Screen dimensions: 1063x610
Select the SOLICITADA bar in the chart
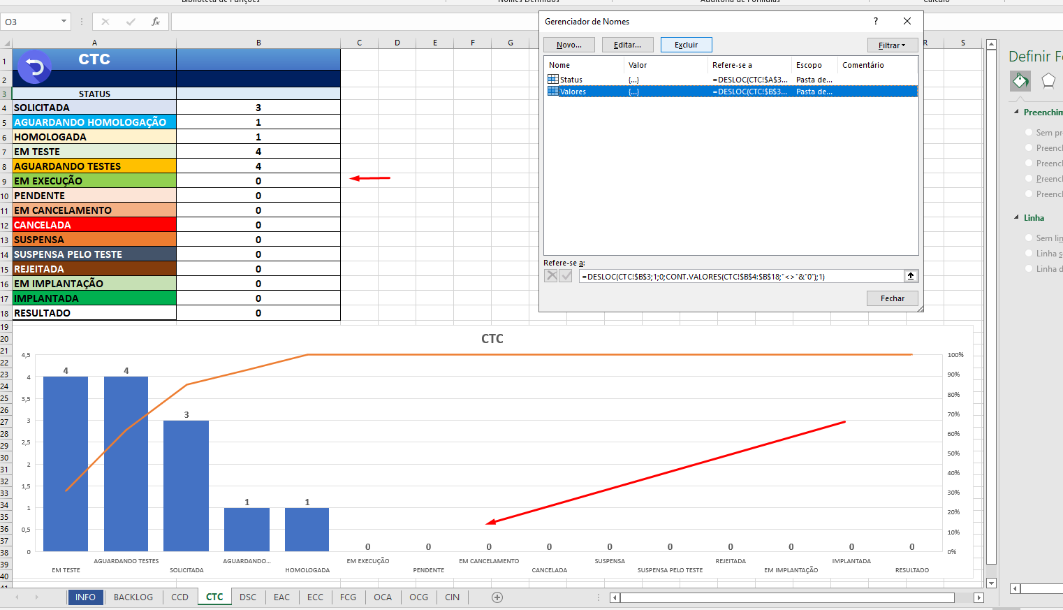186,486
